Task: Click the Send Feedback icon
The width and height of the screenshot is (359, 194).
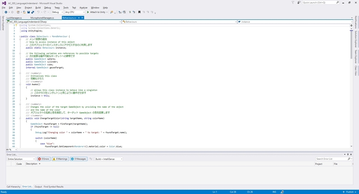Action: click(299, 2)
